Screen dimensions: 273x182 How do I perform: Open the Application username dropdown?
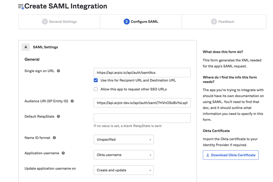pos(124,155)
